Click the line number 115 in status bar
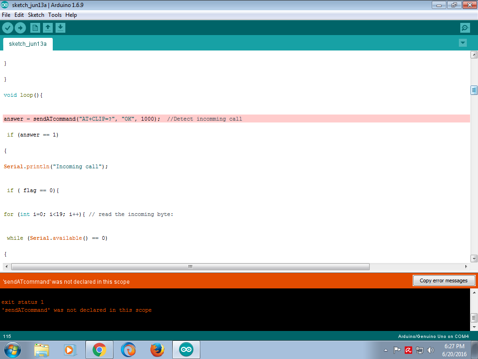The image size is (478, 359). pos(7,336)
